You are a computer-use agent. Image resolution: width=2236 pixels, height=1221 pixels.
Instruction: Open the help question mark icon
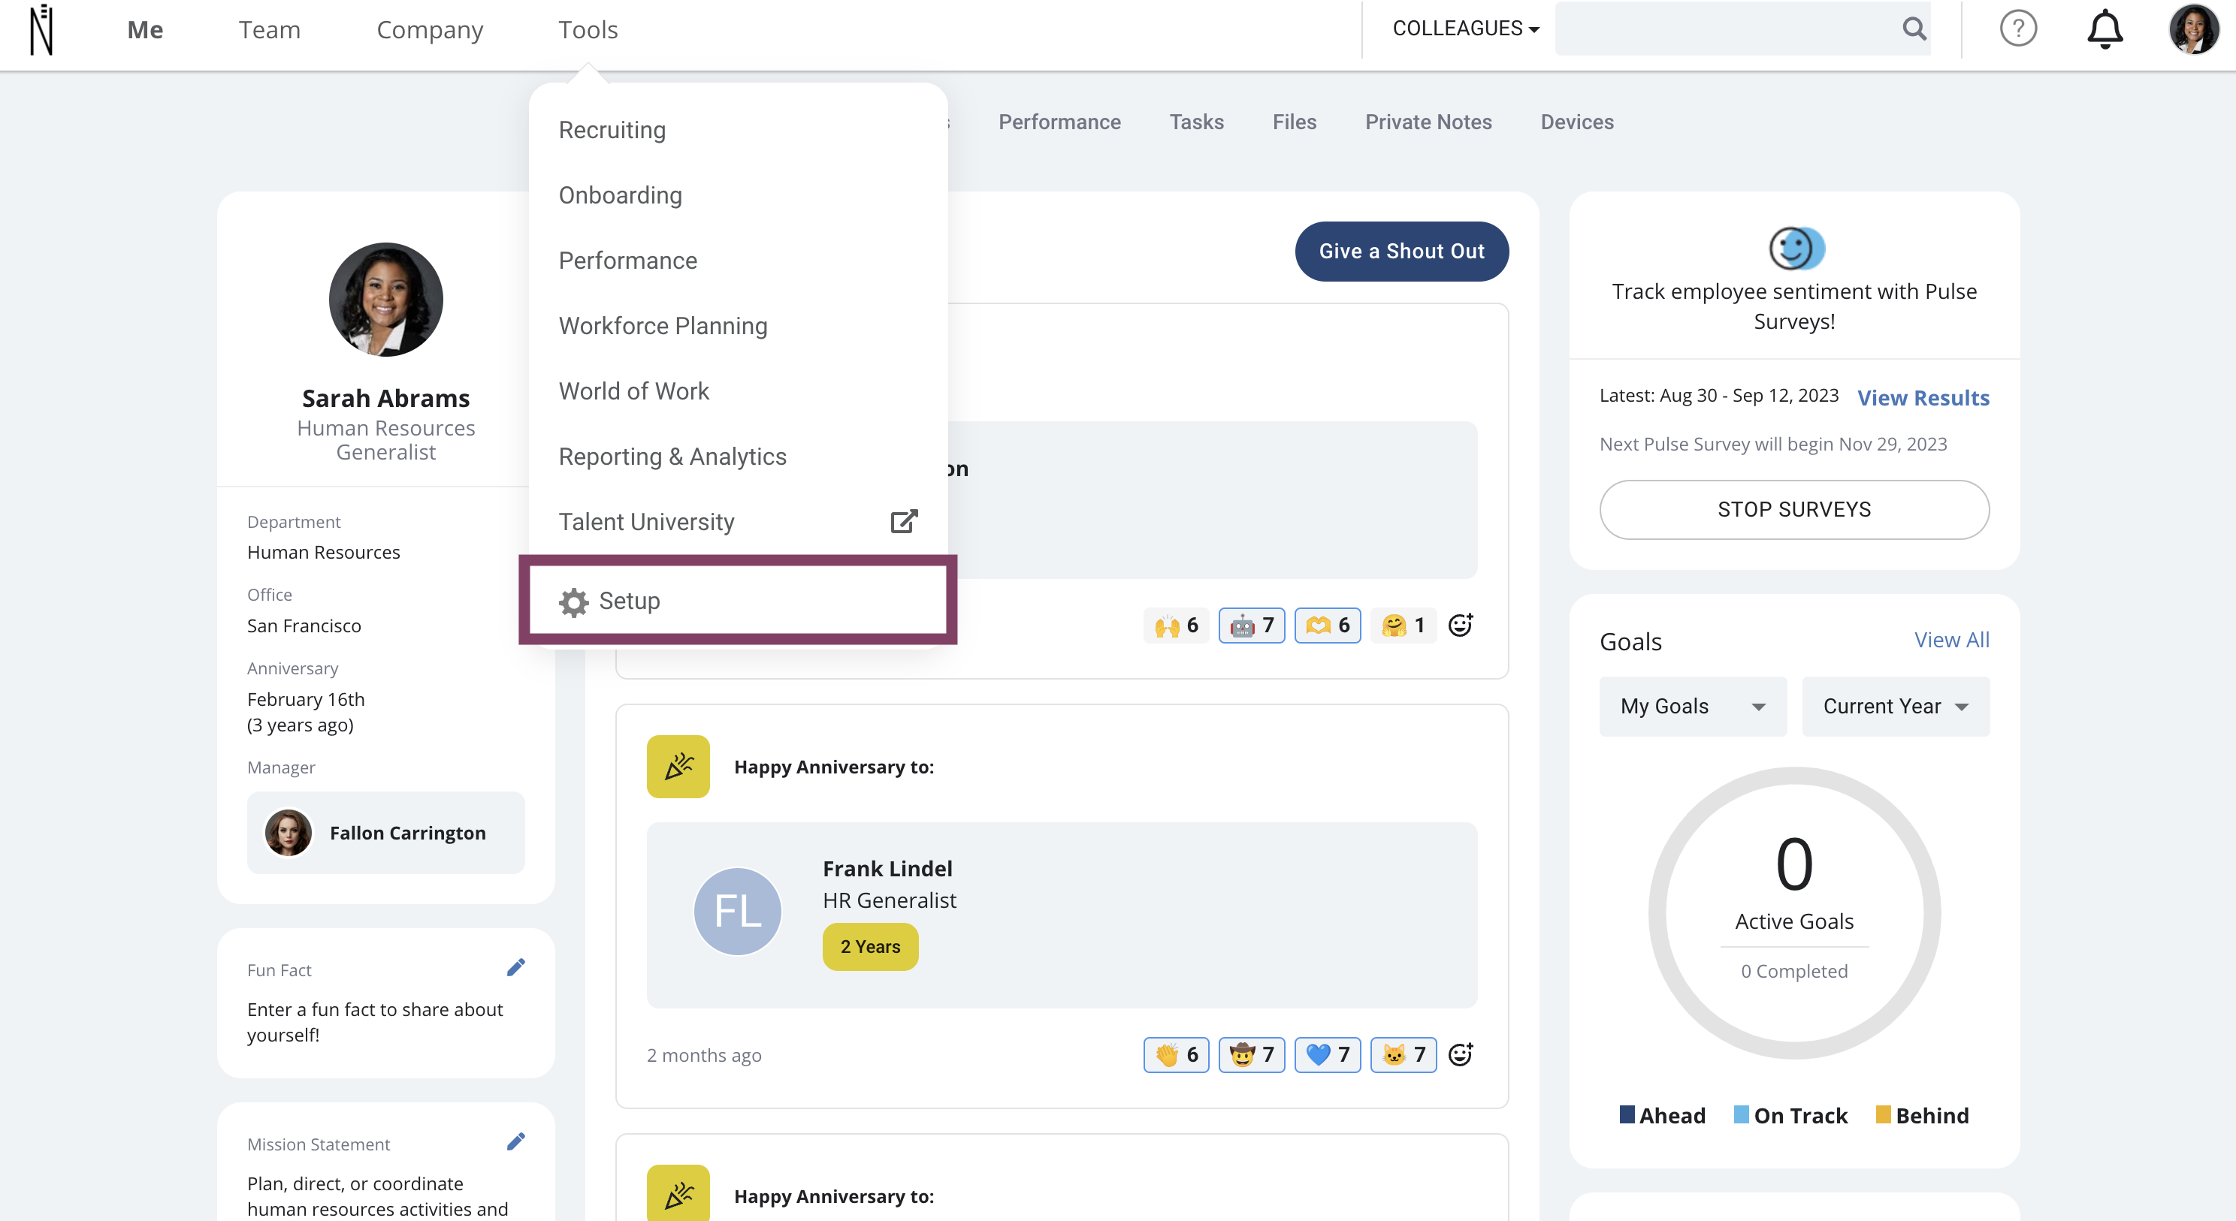(x=2017, y=29)
